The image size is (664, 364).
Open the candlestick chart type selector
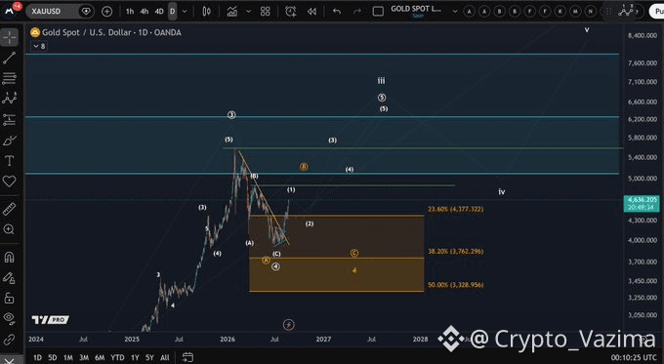point(207,12)
